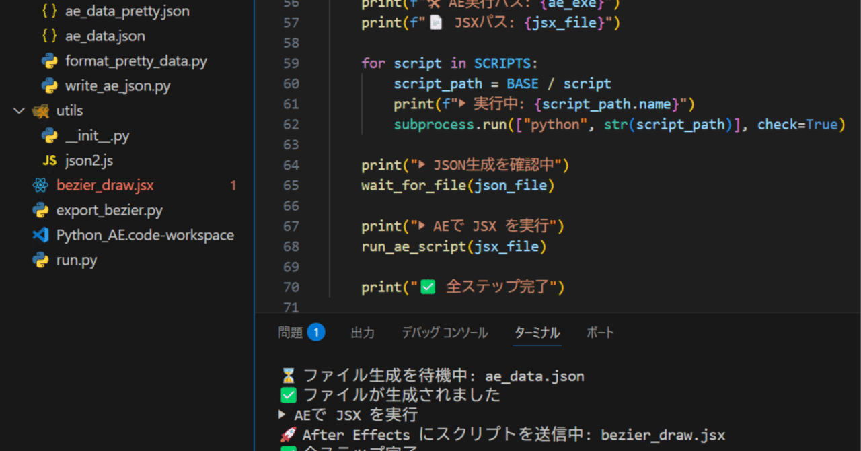
Task: Open the JSON file ae_data.json
Action: click(x=104, y=36)
